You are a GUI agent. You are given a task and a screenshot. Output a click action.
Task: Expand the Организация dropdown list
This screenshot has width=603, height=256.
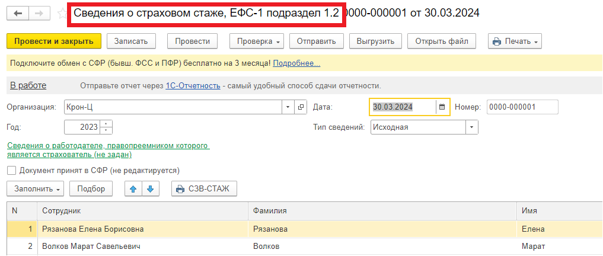tap(288, 107)
